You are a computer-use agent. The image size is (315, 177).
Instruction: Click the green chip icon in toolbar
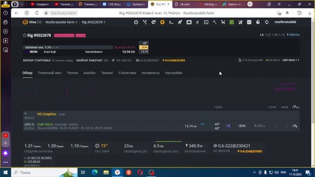pos(232,22)
